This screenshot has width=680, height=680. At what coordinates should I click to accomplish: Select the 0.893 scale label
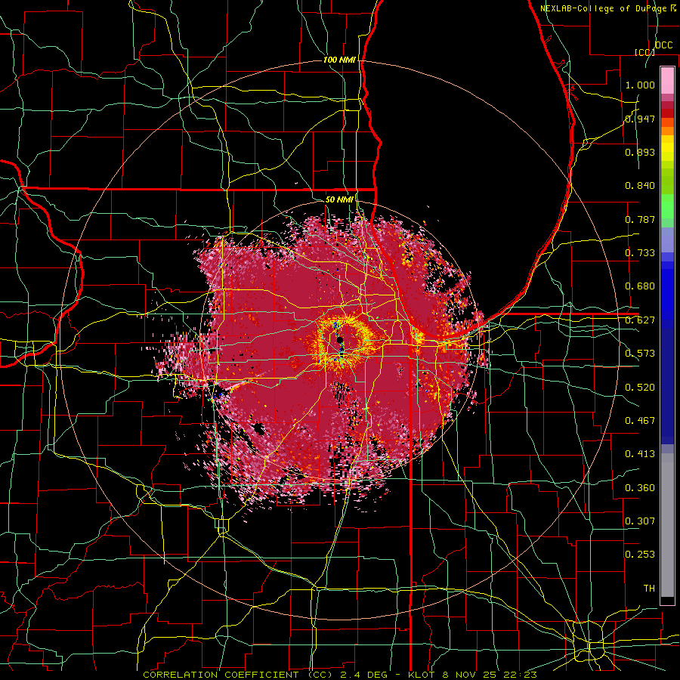point(640,152)
